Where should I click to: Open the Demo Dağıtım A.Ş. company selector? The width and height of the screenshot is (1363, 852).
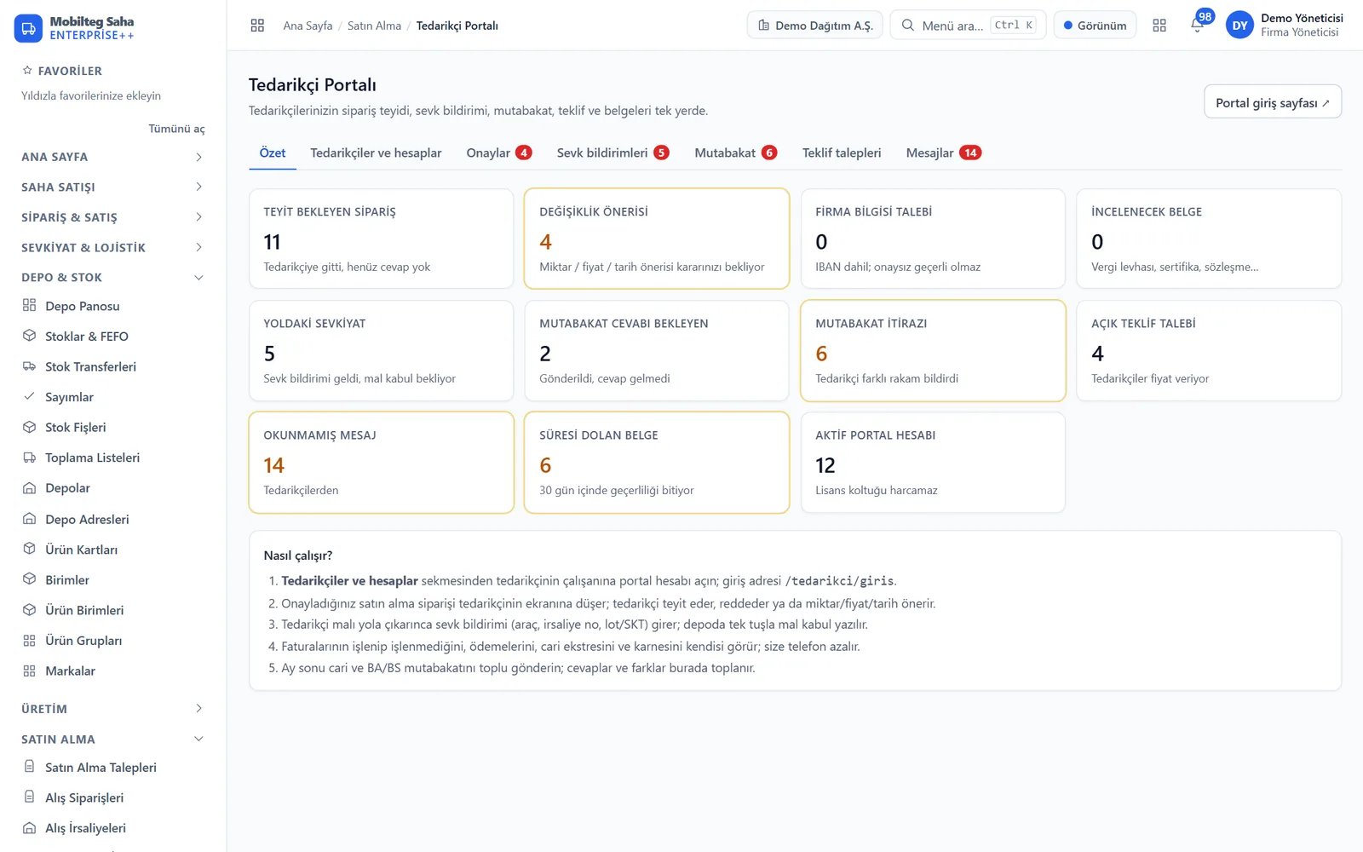[815, 26]
